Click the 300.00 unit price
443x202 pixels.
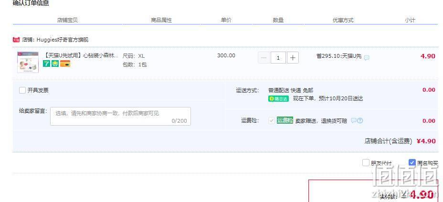(x=226, y=55)
